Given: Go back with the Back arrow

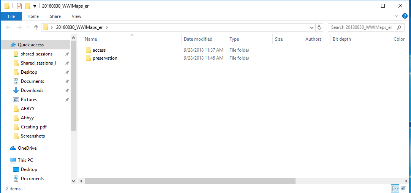Looking at the screenshot, I should coord(8,27).
